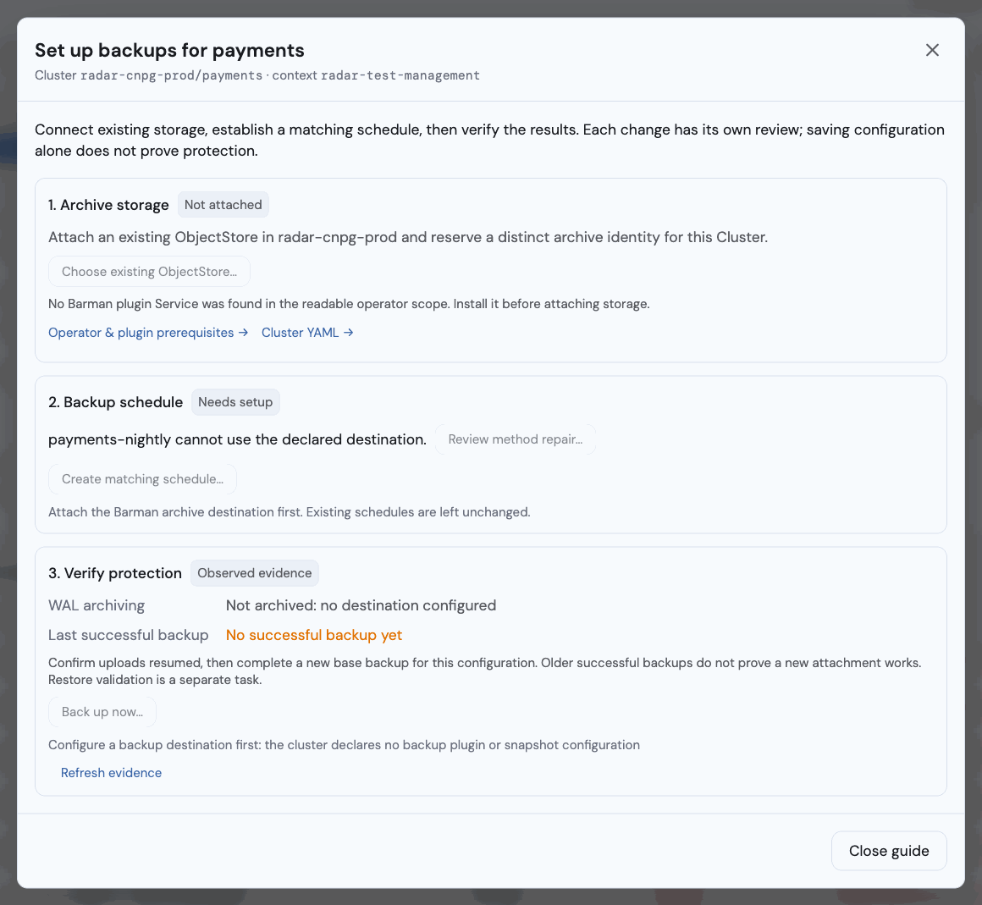Open the Cluster YAML link
Screen dimensions: 982x905
point(307,333)
